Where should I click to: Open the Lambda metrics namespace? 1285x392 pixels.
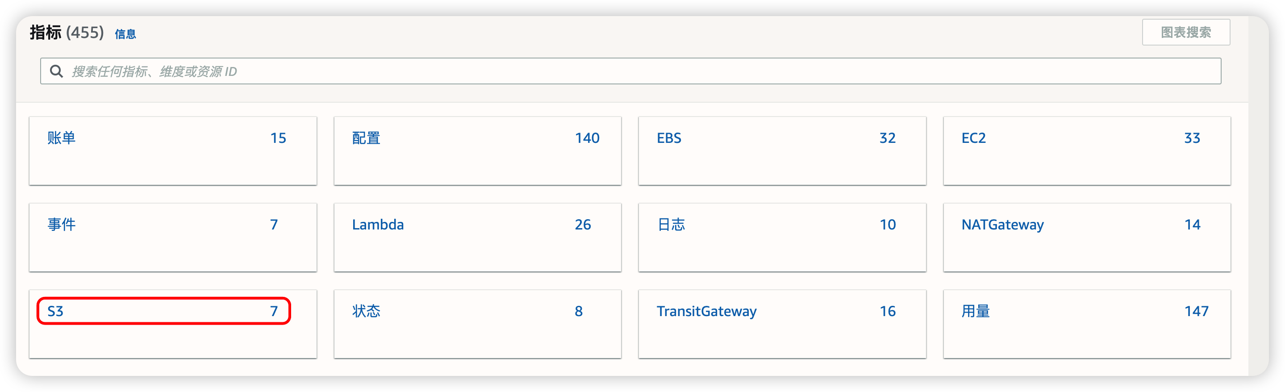pos(378,225)
